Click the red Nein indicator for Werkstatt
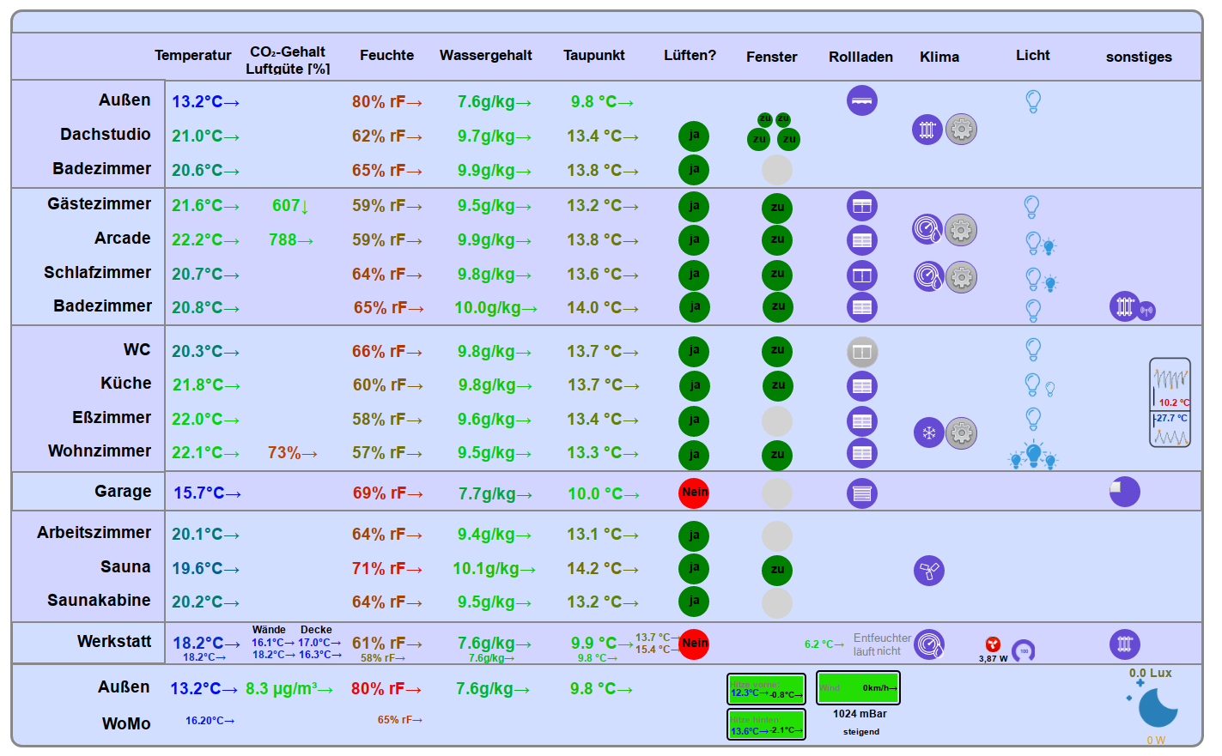The height and width of the screenshot is (756, 1222). [694, 644]
